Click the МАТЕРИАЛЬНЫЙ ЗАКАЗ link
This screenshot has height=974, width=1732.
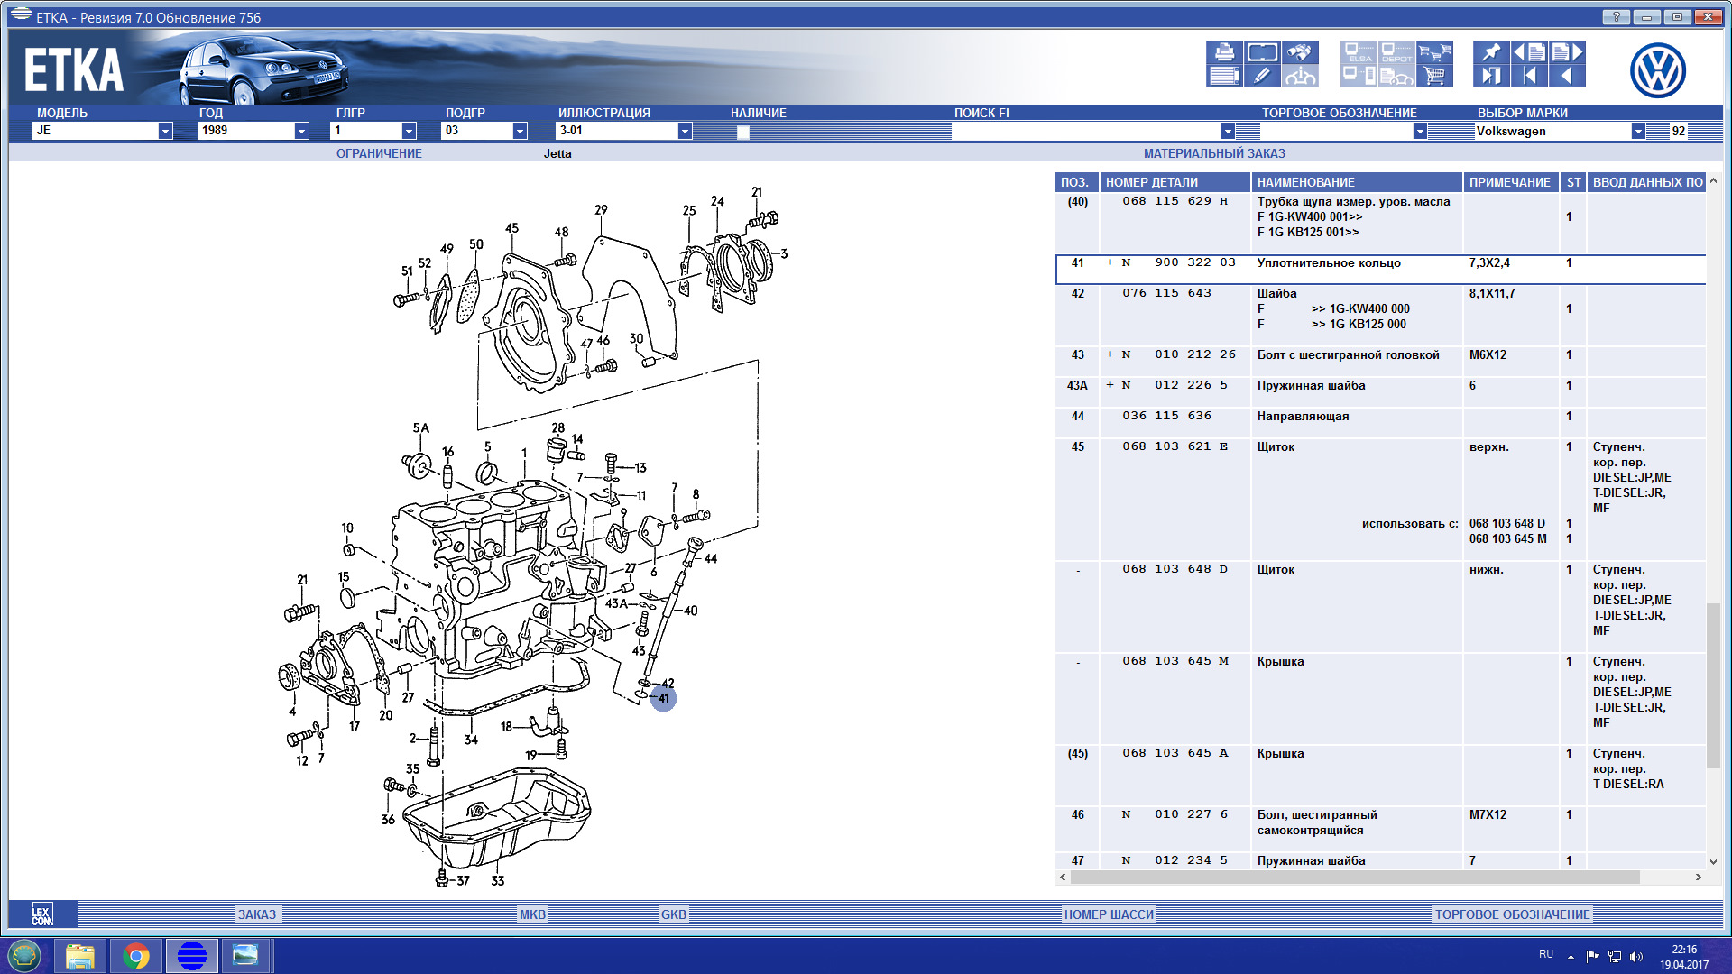pos(1214,153)
